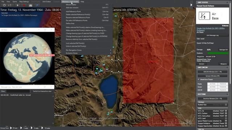Image resolution: width=232 pixels, height=130 pixels.
Task: Open the Unit Message Log
Action: (212, 35)
